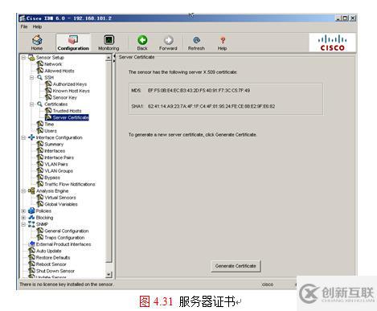Open the File menu
The width and height of the screenshot is (377, 311).
(x=24, y=27)
